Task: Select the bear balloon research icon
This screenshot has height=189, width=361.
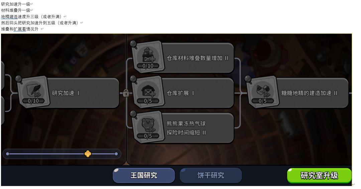Action: [148, 126]
